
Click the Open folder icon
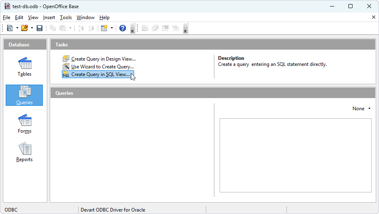(x=24, y=28)
